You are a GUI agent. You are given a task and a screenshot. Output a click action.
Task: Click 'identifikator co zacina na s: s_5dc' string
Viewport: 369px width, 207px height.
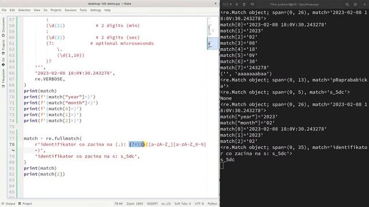coord(87,156)
